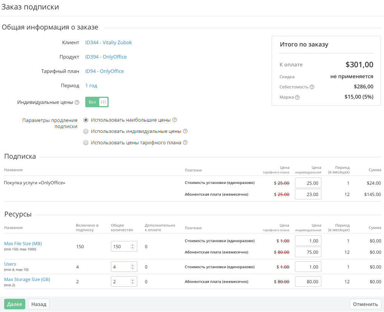Open client link ID344 - Vitaliy Zubok

[109, 43]
